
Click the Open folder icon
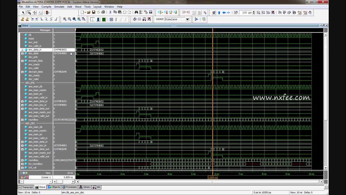(x=88, y=12)
